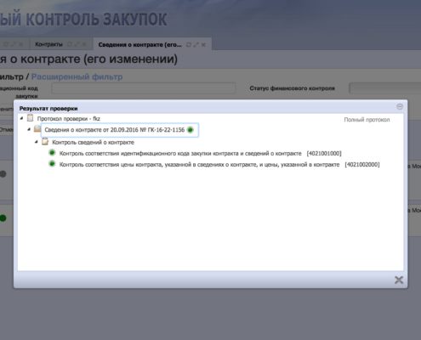Click green status dot after ГК-16-22-1156

point(191,130)
